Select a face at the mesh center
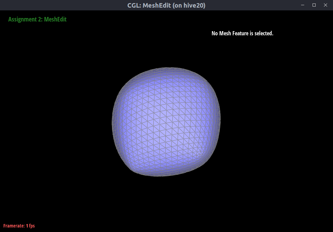 [x=166, y=122]
